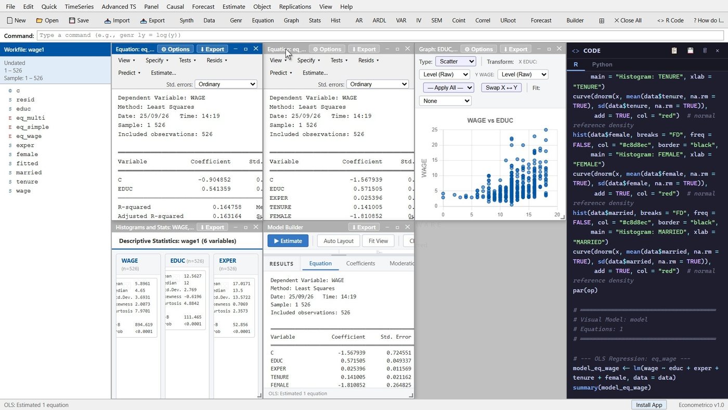Click Fit View in Model Builder
The width and height of the screenshot is (728, 410).
[x=378, y=241]
